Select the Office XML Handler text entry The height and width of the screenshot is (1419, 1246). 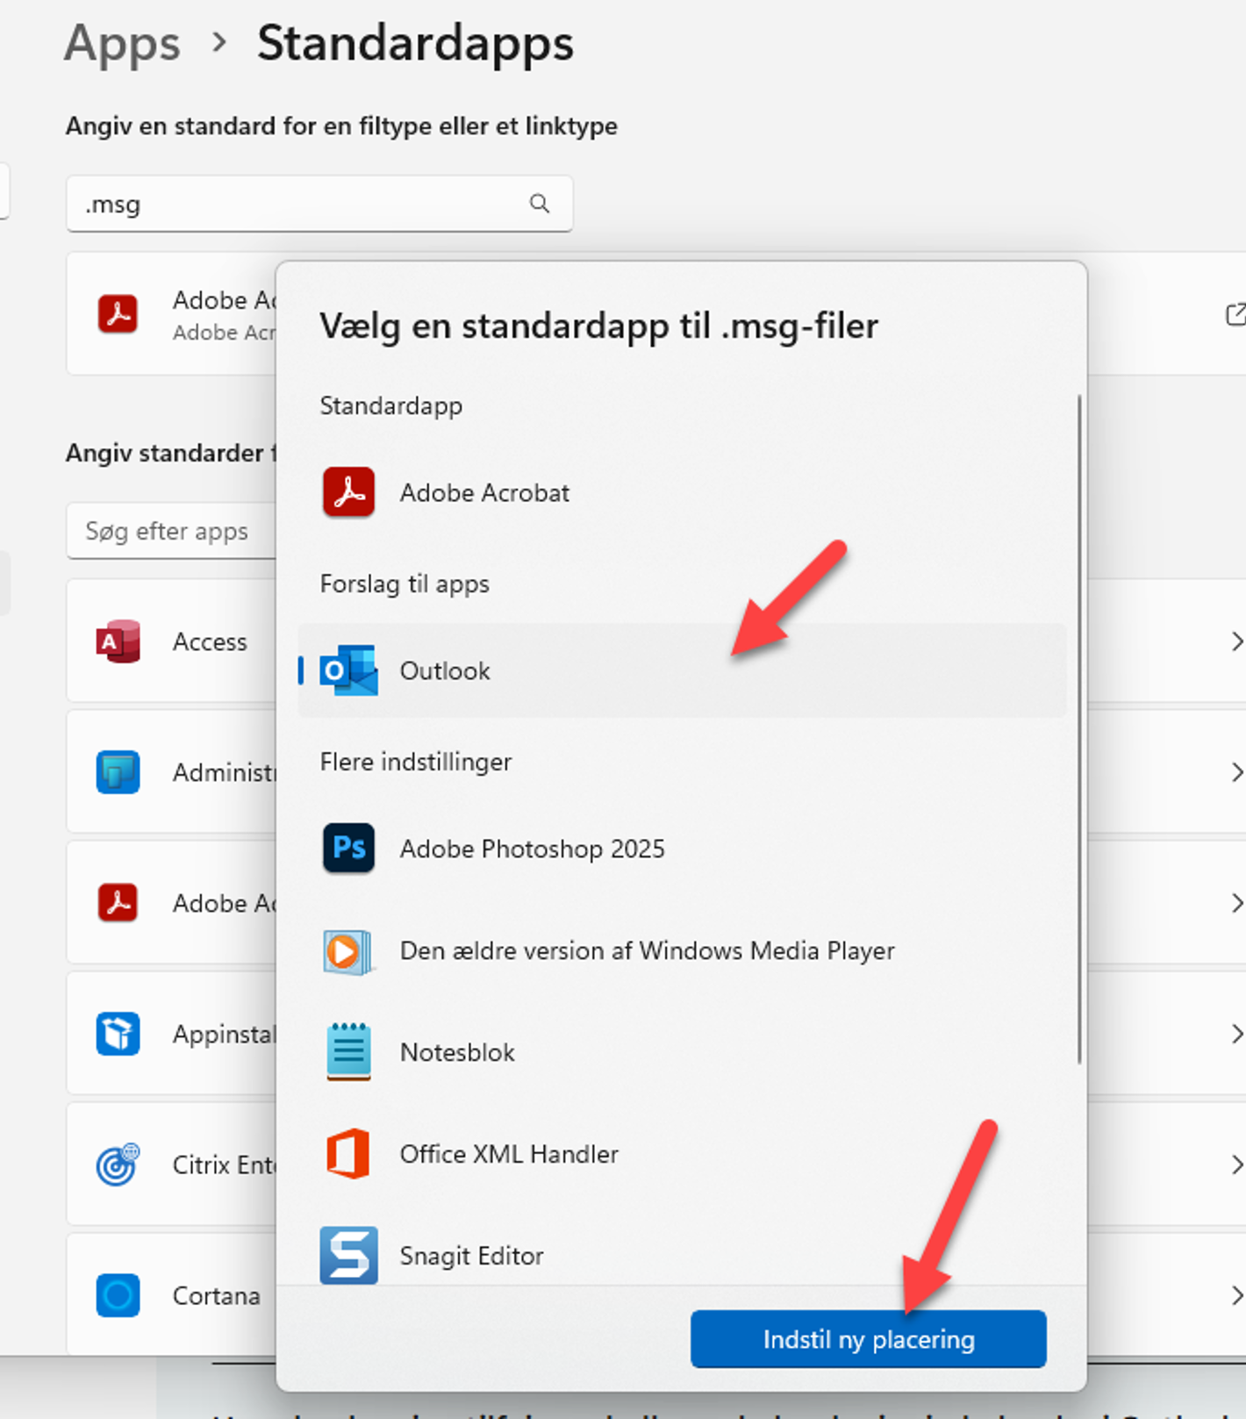tap(509, 1154)
